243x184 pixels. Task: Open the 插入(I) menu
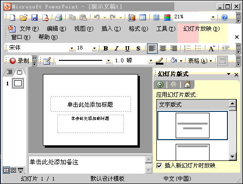click(x=111, y=29)
